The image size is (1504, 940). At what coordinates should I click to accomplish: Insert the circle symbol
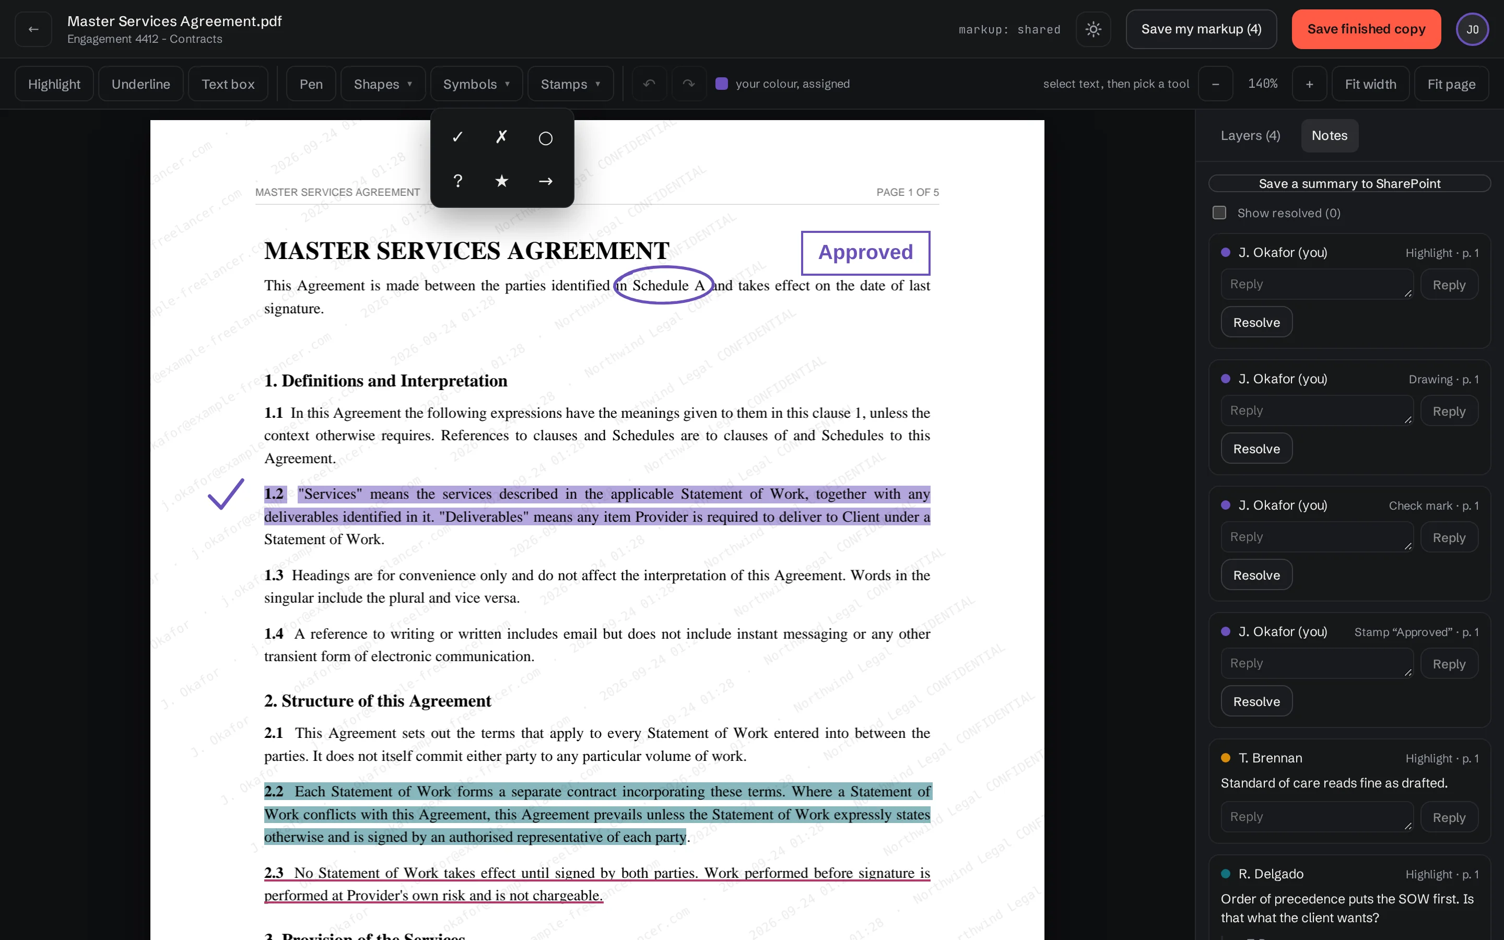click(x=546, y=137)
